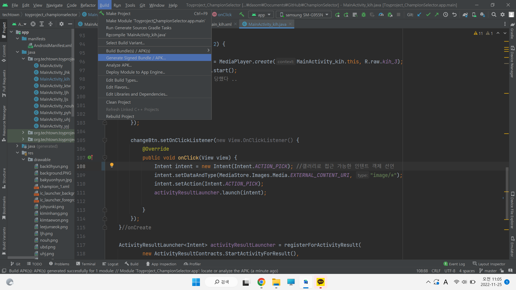
Task: Toggle the Device File Explorer window
Action: point(513,210)
